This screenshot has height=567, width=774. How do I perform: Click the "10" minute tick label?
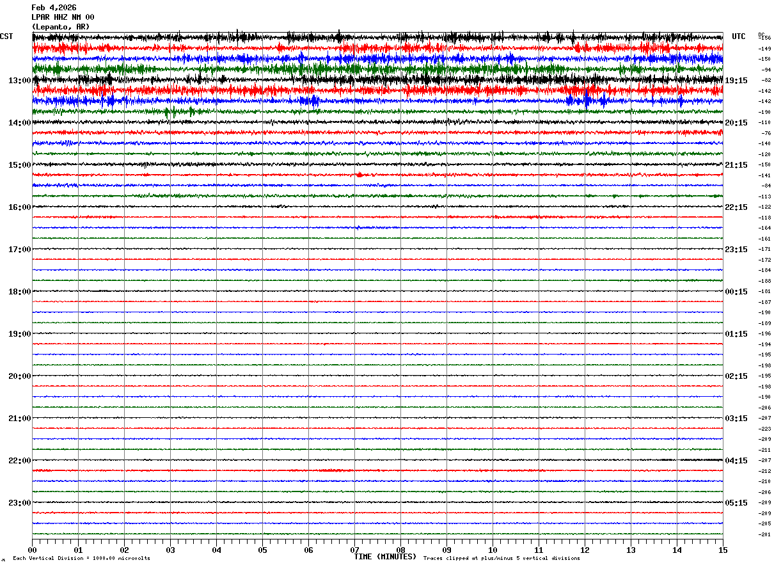pos(493,550)
